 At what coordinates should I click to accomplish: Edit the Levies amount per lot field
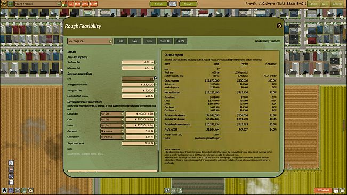pyautogui.click(x=140, y=125)
